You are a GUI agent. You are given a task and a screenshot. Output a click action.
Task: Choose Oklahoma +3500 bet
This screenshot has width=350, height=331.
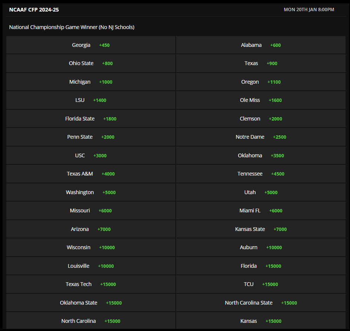click(261, 155)
